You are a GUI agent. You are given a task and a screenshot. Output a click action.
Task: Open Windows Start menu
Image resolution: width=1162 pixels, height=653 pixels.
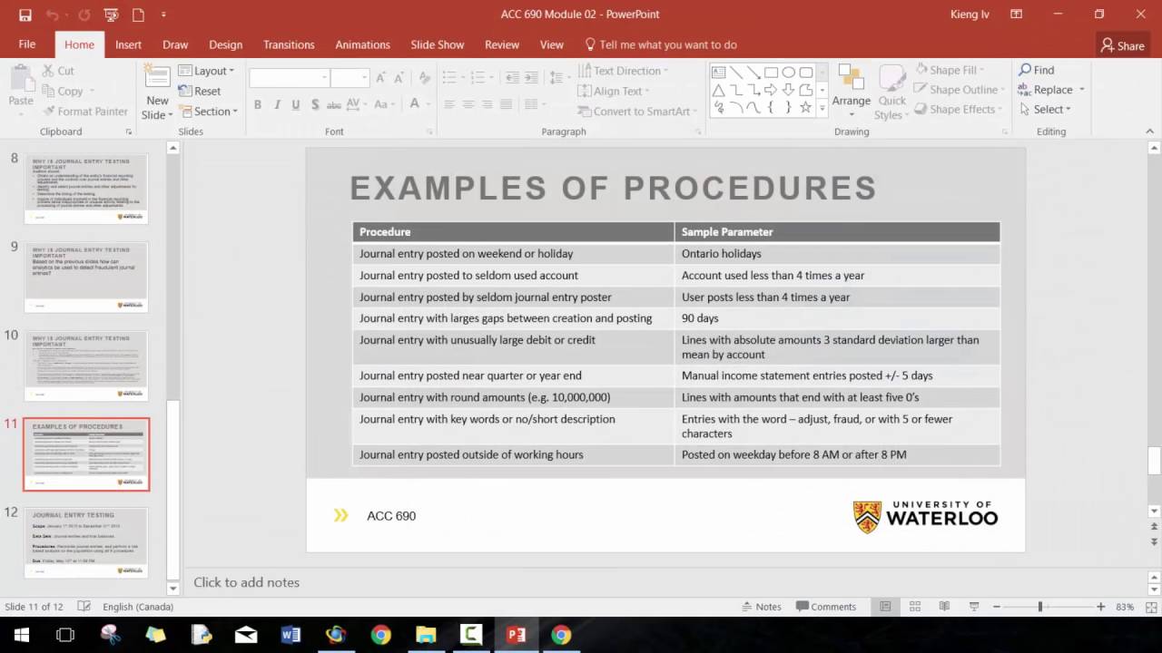pyautogui.click(x=21, y=635)
